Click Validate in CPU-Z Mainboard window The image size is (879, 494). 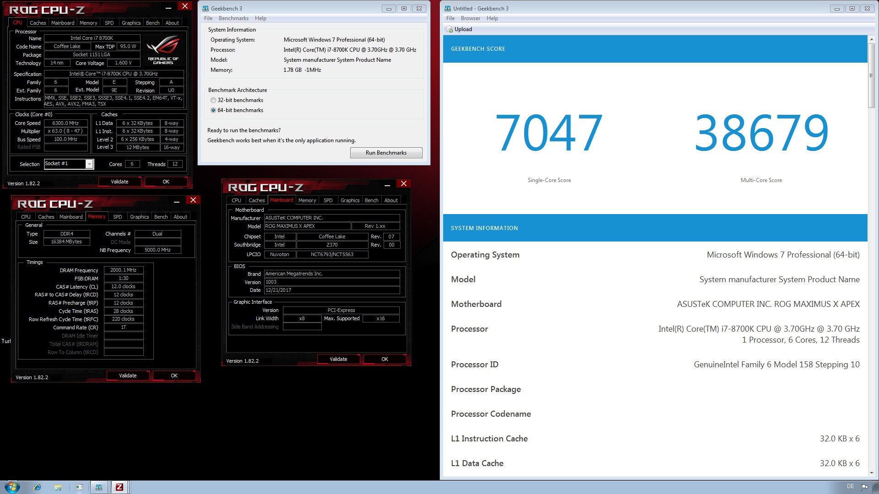338,359
